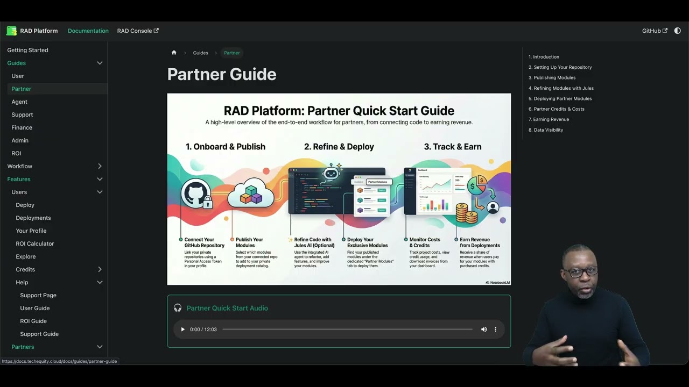The image size is (689, 387).
Task: Jump to Deploying Partner Modules
Action: click(x=560, y=98)
